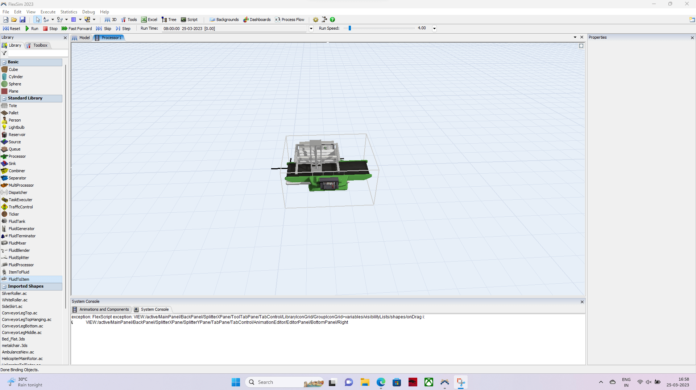Image resolution: width=696 pixels, height=390 pixels.
Task: Open the Tree view from the toolbar
Action: [169, 20]
